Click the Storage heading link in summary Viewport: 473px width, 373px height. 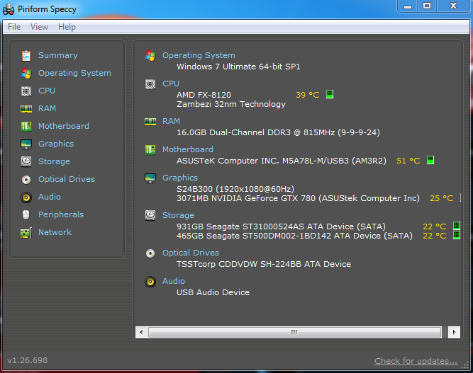(178, 215)
